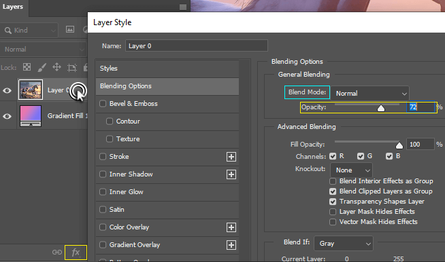445x262 pixels.
Task: Open the Kind filter dropdown in Layers
Action: click(x=30, y=31)
